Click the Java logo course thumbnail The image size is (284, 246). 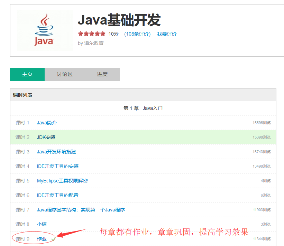click(x=44, y=30)
